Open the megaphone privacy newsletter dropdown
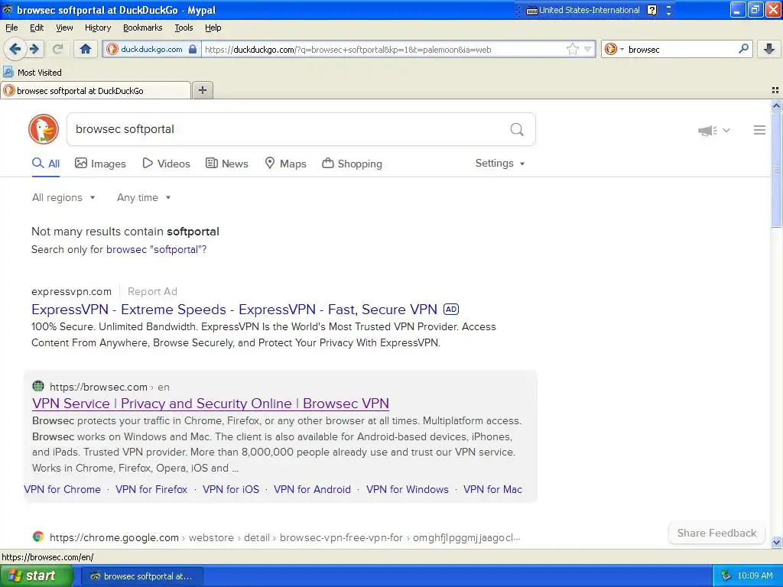The height and width of the screenshot is (587, 783). point(714,131)
